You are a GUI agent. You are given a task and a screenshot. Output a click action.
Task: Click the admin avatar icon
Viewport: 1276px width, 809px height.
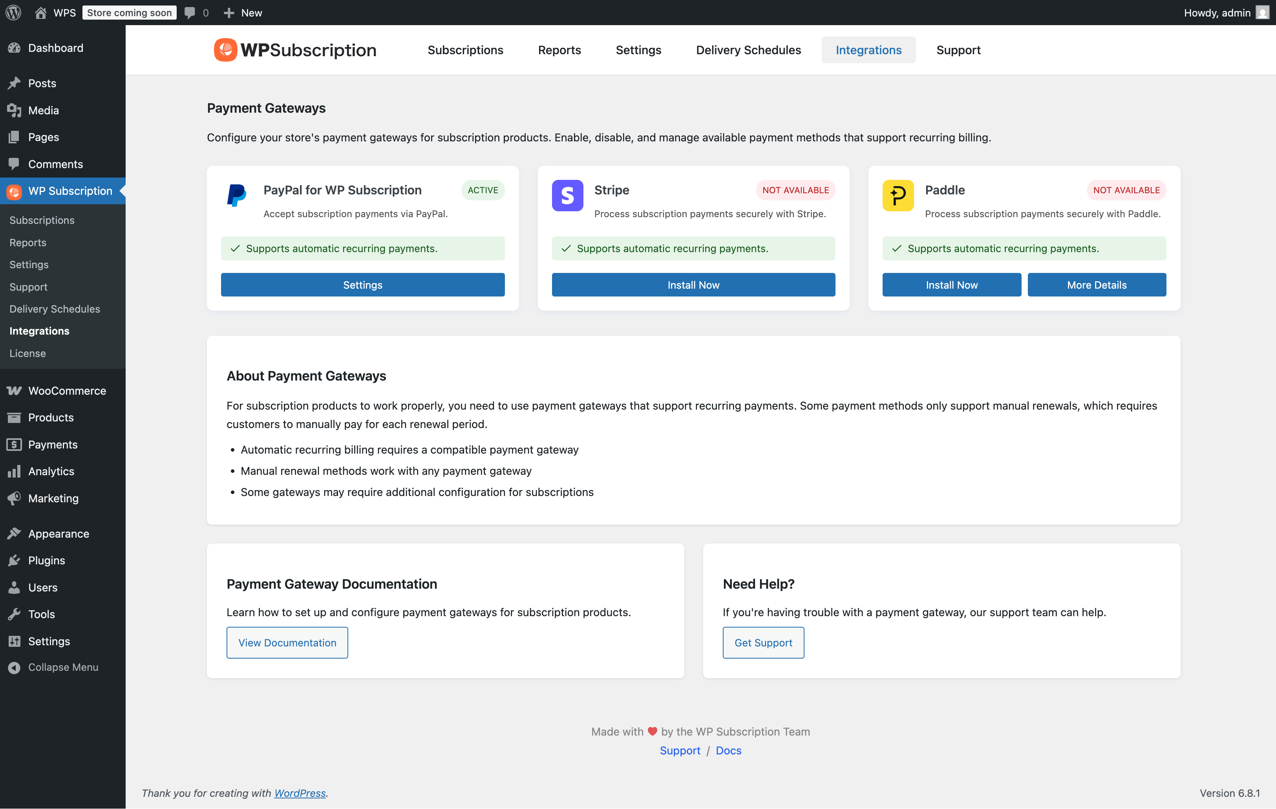pyautogui.click(x=1263, y=12)
